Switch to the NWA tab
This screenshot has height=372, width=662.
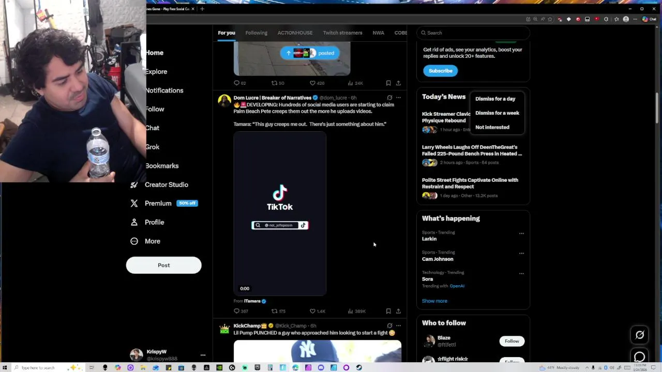[378, 33]
